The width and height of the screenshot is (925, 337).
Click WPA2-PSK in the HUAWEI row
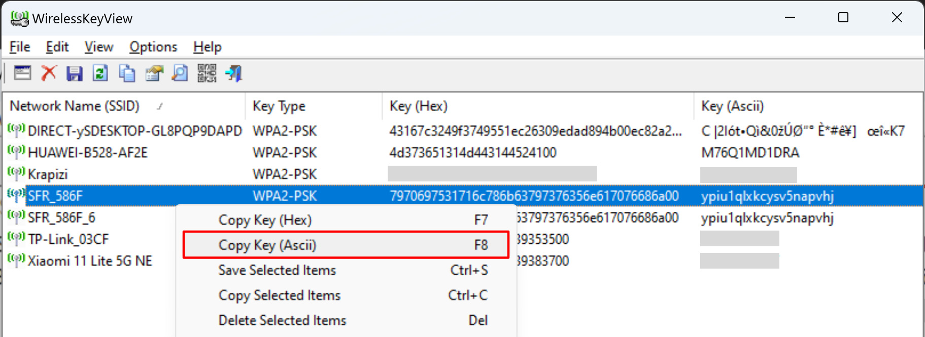tap(285, 153)
